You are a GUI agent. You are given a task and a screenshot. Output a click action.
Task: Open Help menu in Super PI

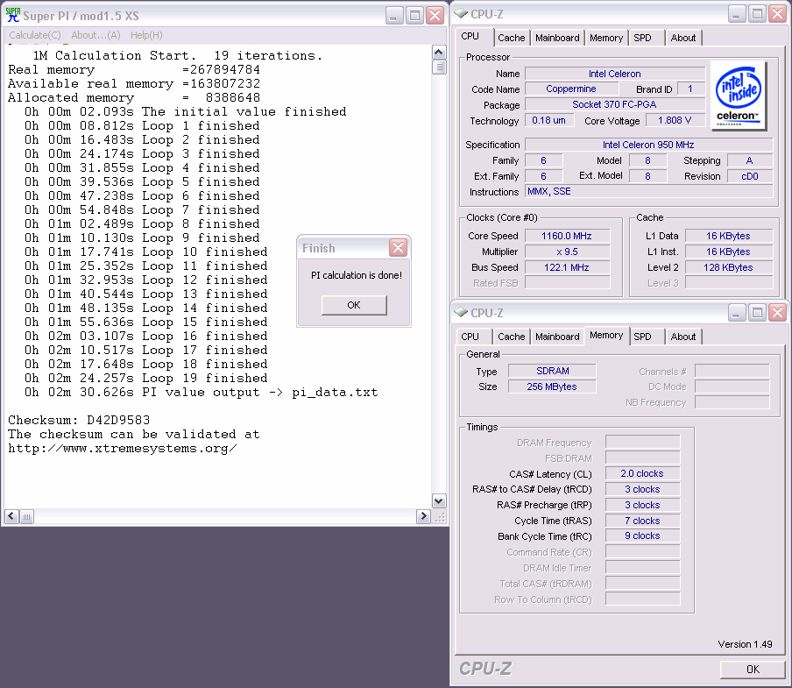[x=146, y=35]
